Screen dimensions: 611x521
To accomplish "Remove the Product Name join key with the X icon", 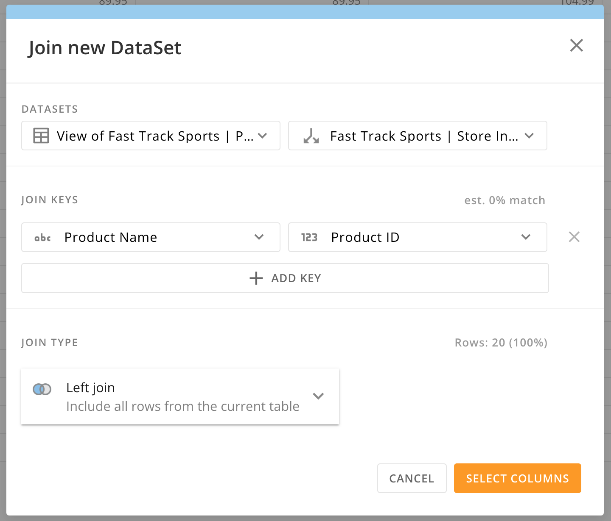I will (x=574, y=237).
